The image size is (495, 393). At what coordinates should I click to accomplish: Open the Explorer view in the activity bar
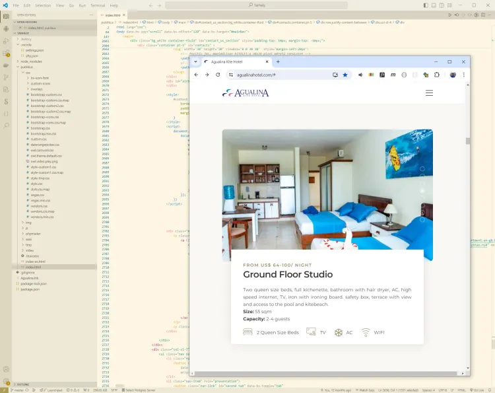click(6, 17)
